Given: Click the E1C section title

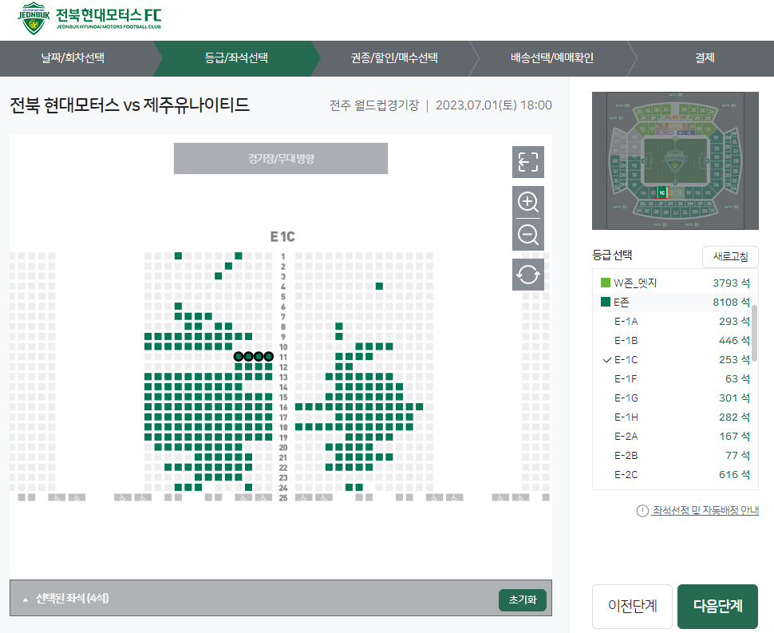Looking at the screenshot, I should 282,237.
